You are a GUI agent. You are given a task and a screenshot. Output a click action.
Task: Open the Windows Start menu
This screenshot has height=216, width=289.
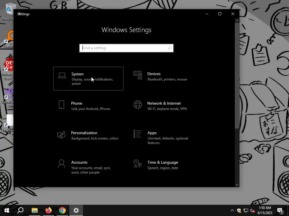pyautogui.click(x=7, y=210)
